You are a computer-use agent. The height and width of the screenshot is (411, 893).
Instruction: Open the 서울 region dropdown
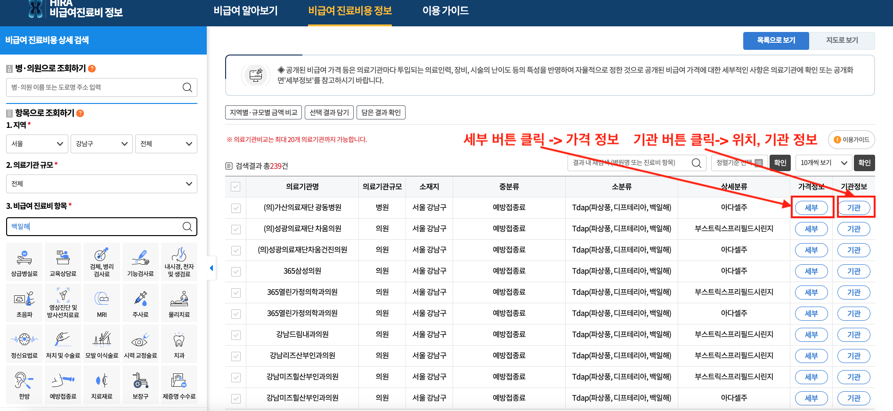(37, 144)
